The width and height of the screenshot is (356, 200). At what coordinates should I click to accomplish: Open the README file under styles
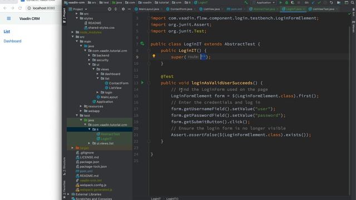(93, 23)
